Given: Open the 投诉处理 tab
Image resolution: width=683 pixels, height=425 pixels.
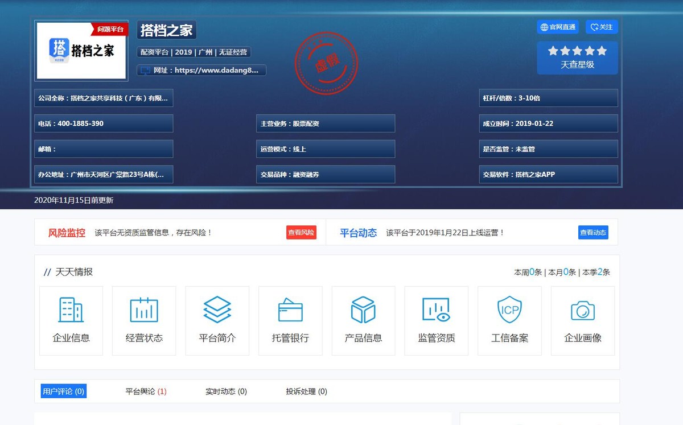Looking at the screenshot, I should pos(306,391).
